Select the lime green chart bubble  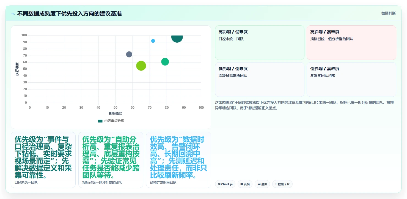click(x=141, y=66)
